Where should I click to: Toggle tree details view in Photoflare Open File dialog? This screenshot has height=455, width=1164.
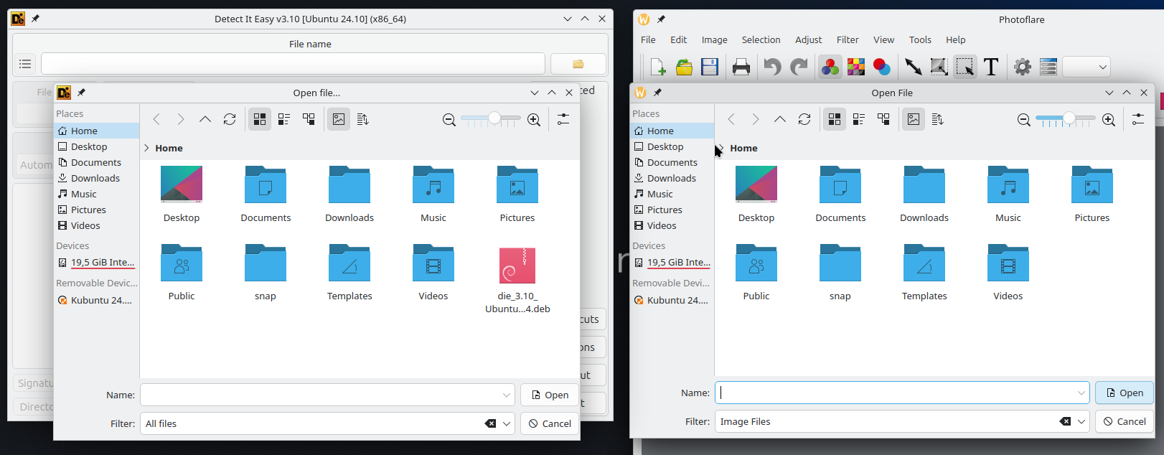tap(883, 119)
